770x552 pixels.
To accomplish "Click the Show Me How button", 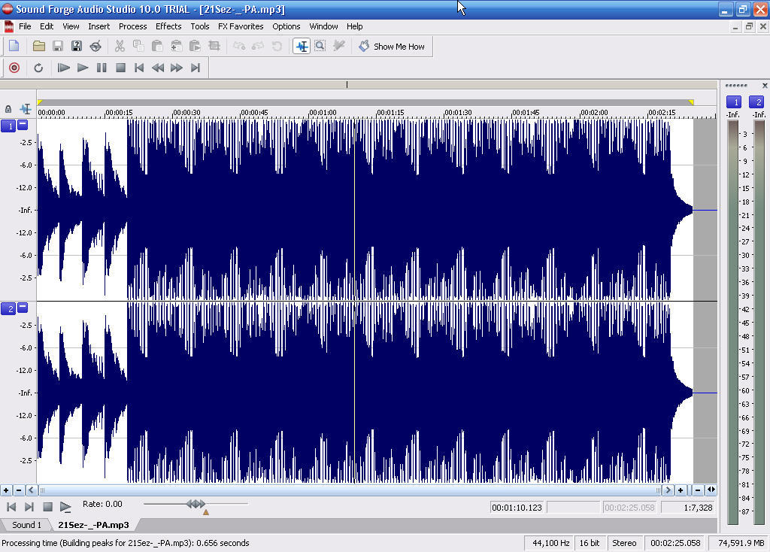I will [x=392, y=46].
